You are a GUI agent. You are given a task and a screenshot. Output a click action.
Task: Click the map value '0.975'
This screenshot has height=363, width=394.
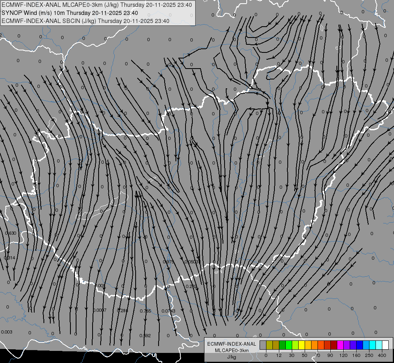pos(168,262)
